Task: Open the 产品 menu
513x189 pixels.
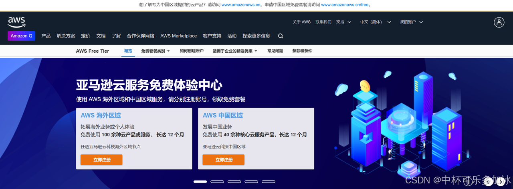Action: pyautogui.click(x=46, y=36)
